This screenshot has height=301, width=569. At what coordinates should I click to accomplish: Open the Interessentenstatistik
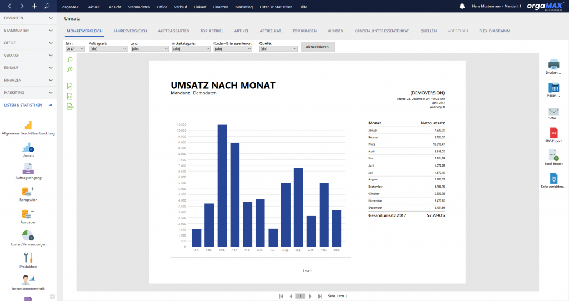click(x=28, y=283)
